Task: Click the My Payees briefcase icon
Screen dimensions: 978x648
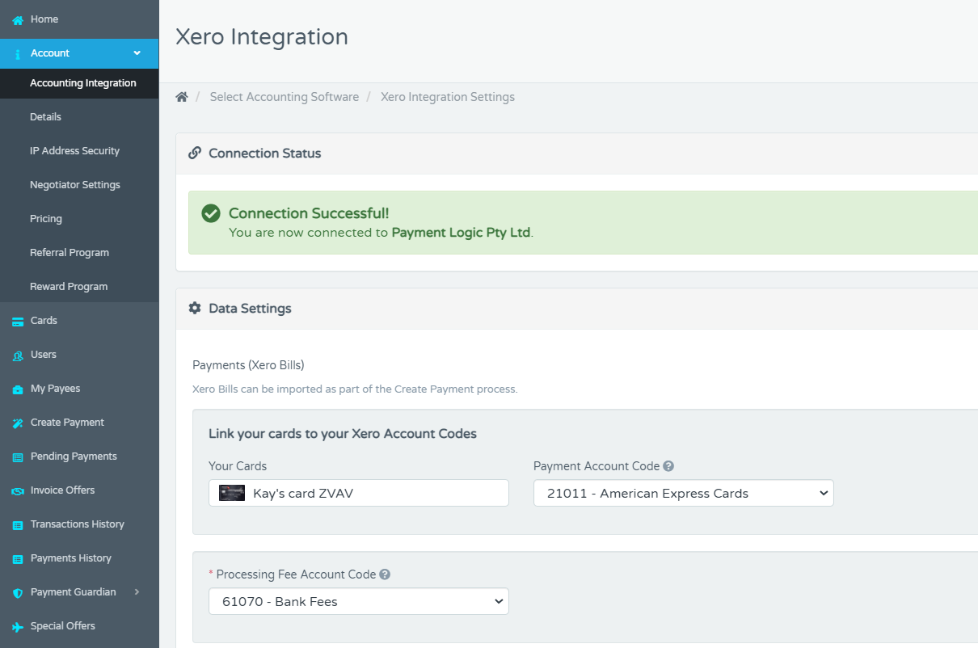Action: 18,389
